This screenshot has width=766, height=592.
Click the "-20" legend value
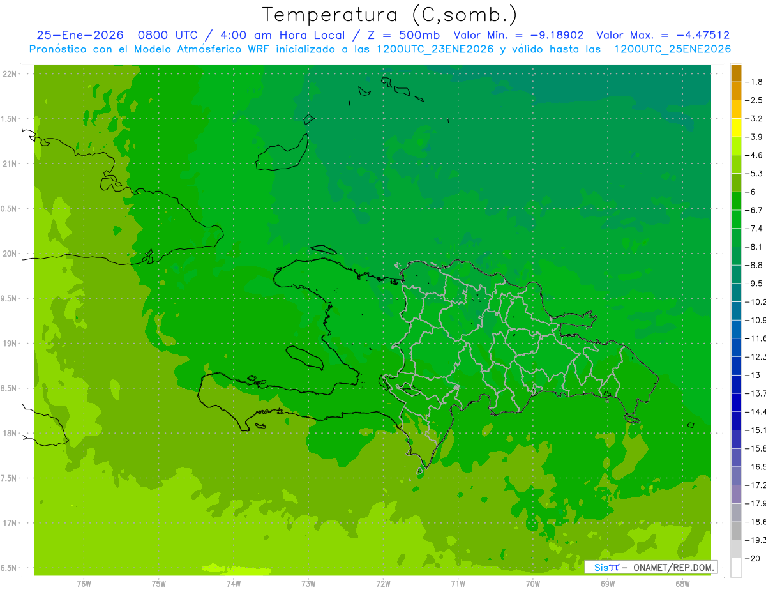click(753, 559)
